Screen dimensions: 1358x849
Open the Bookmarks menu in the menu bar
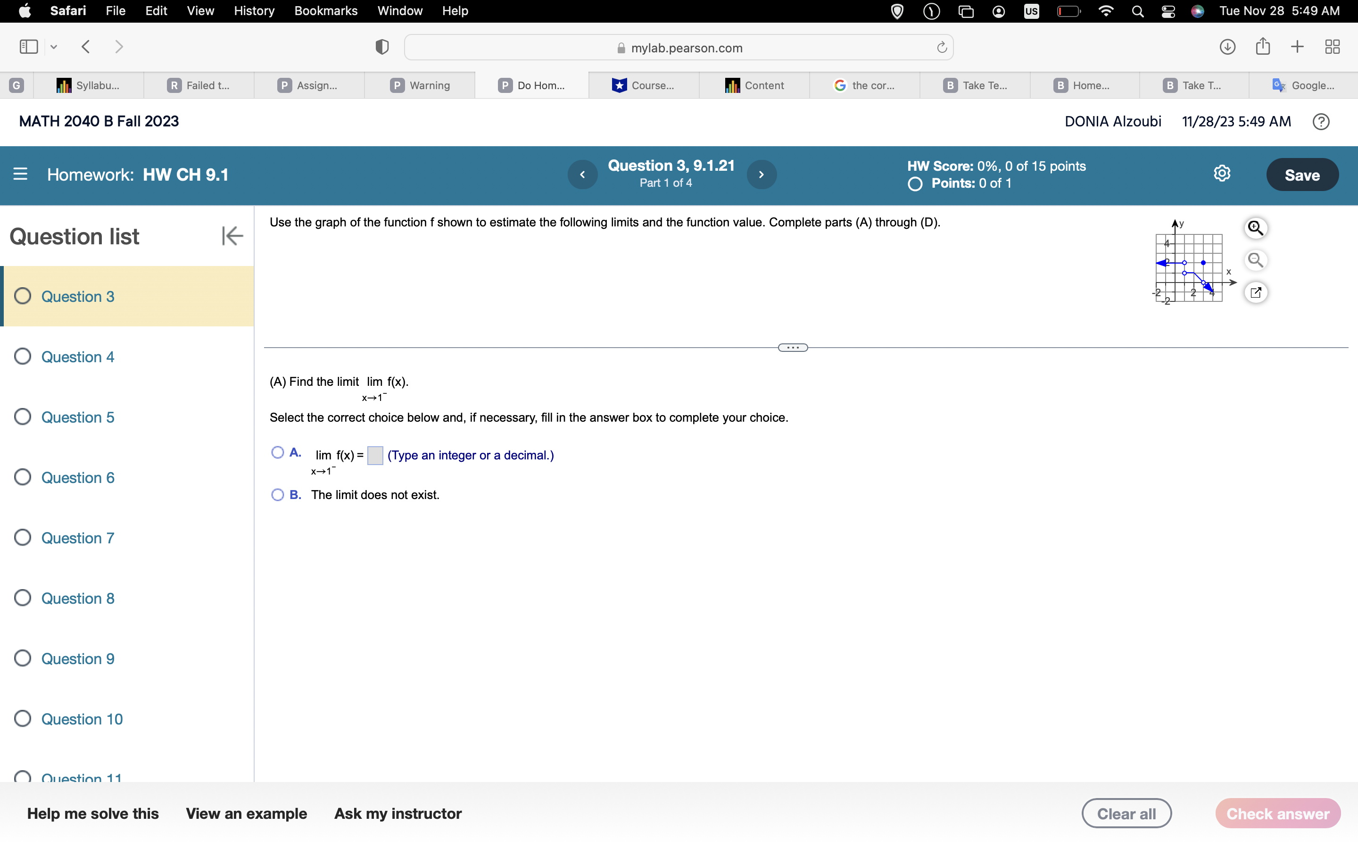click(325, 11)
